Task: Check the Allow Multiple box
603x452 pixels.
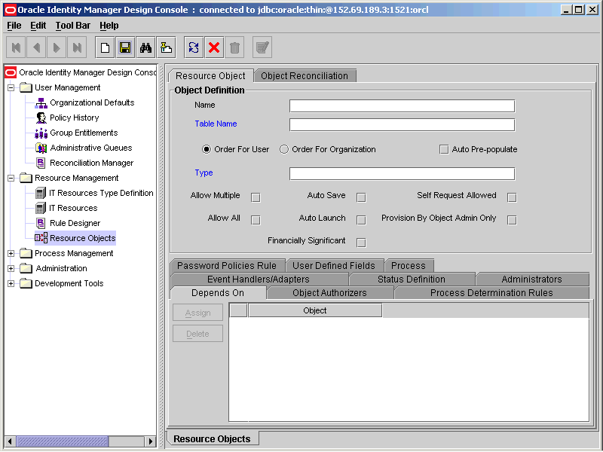Action: tap(256, 197)
